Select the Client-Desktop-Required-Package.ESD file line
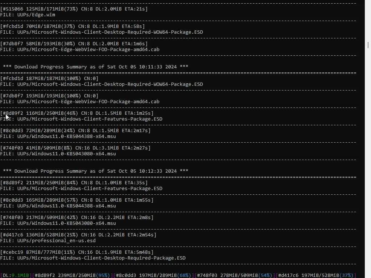The image size is (371, 278). click(93, 258)
